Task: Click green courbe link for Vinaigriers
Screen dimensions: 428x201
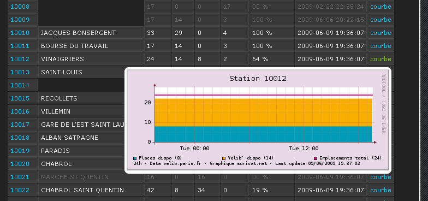Action: [x=381, y=59]
